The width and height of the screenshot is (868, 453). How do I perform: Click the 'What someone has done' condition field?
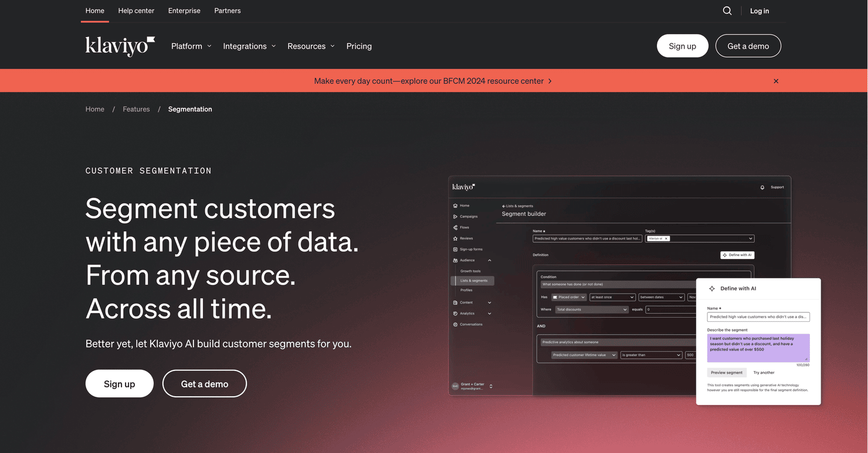(x=618, y=284)
